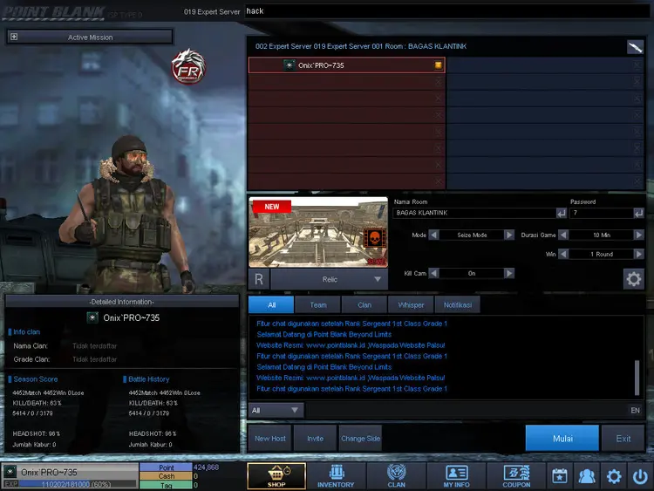Screen dimensions: 654x491
Task: Confirm password with enter icon
Action: (x=638, y=213)
